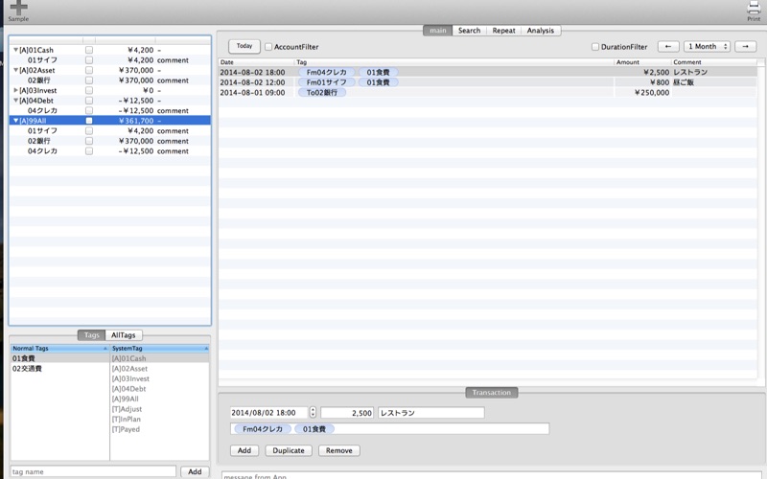Viewport: 767px width, 479px height.
Task: Toggle checkbox in [A]99All row
Action: (x=89, y=121)
